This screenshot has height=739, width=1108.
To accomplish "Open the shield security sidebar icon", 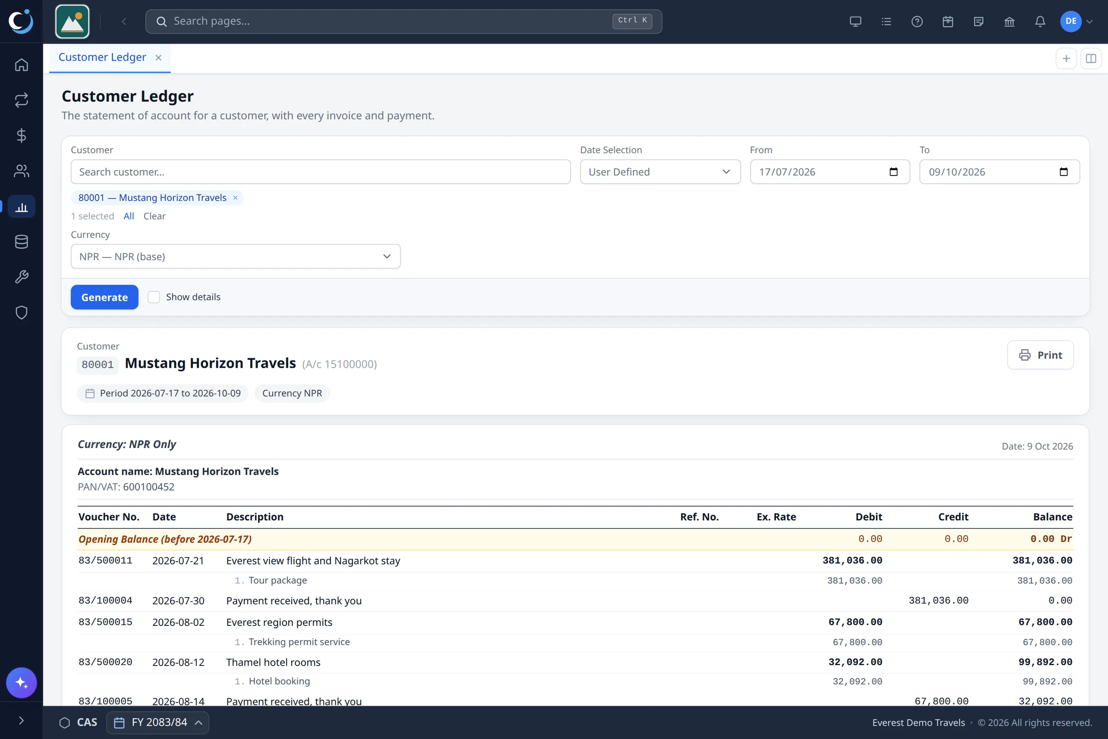I will 21,313.
